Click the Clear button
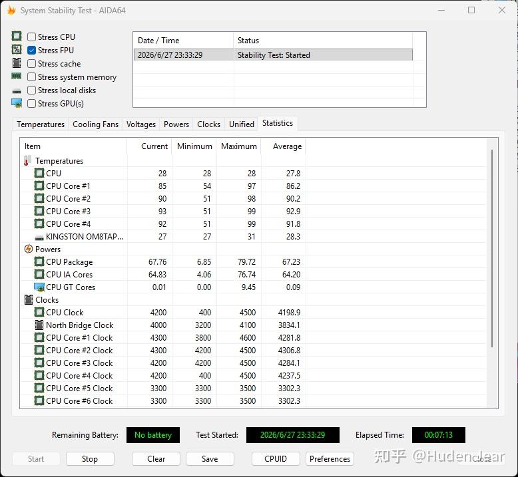This screenshot has height=477, width=518. tap(156, 459)
